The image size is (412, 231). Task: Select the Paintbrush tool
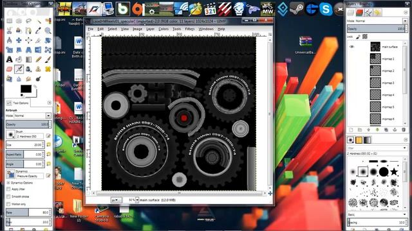click(48, 60)
